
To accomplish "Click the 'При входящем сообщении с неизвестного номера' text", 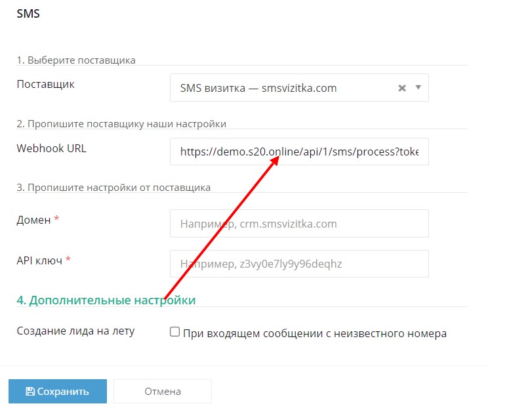I will point(315,333).
